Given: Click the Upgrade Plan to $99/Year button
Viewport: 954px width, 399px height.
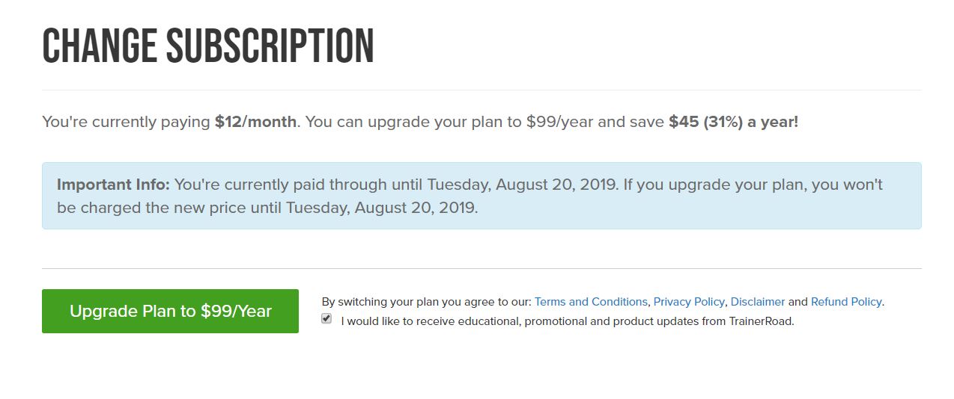Looking at the screenshot, I should [x=170, y=311].
